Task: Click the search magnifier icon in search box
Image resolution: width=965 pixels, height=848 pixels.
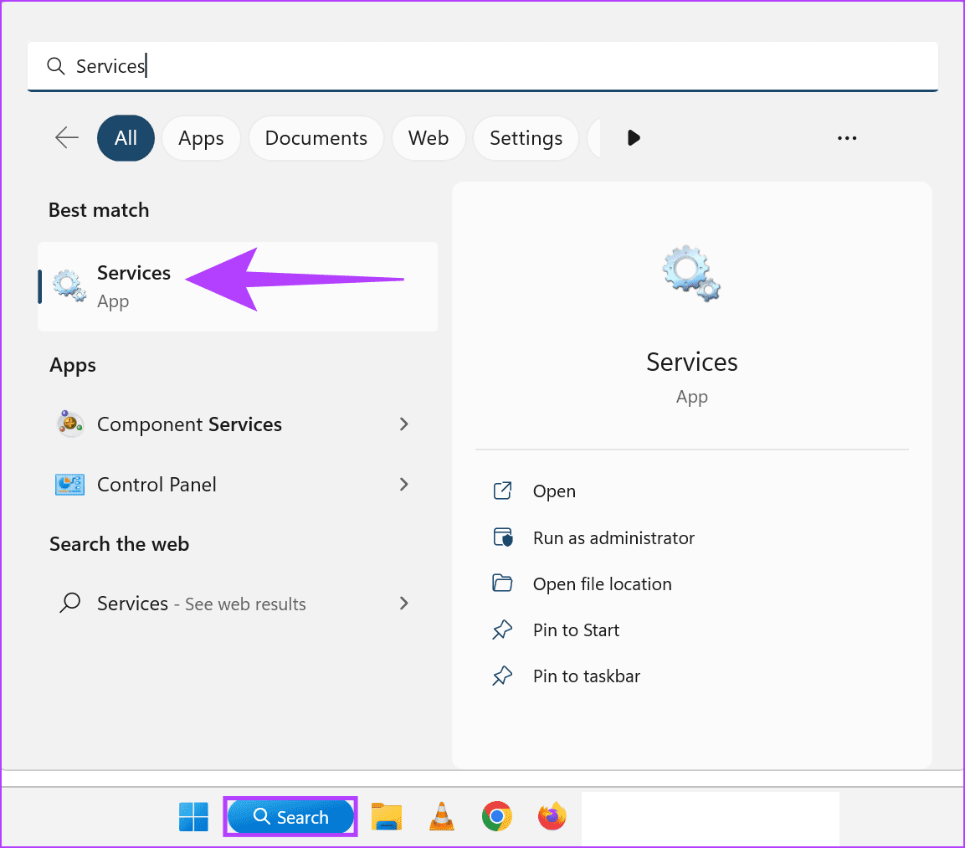Action: pyautogui.click(x=56, y=66)
